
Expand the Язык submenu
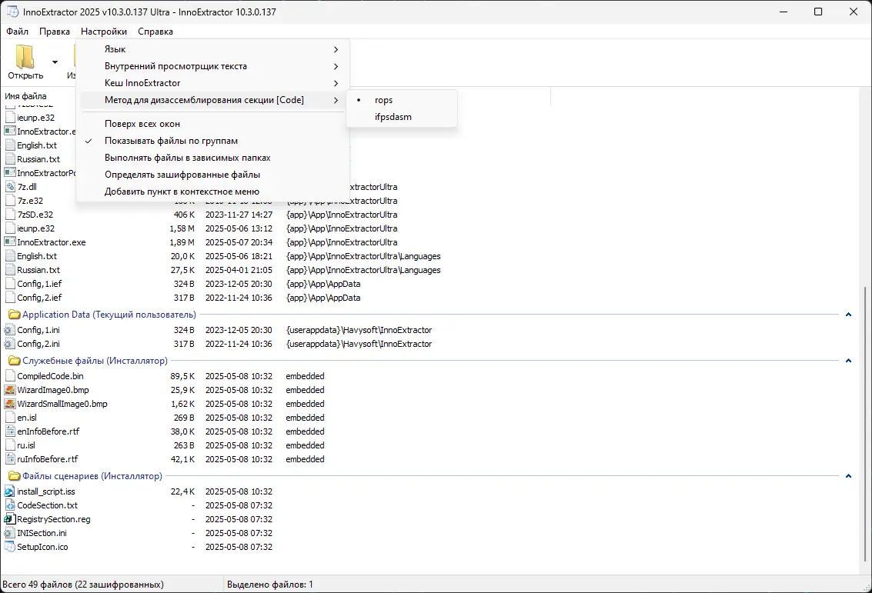212,49
